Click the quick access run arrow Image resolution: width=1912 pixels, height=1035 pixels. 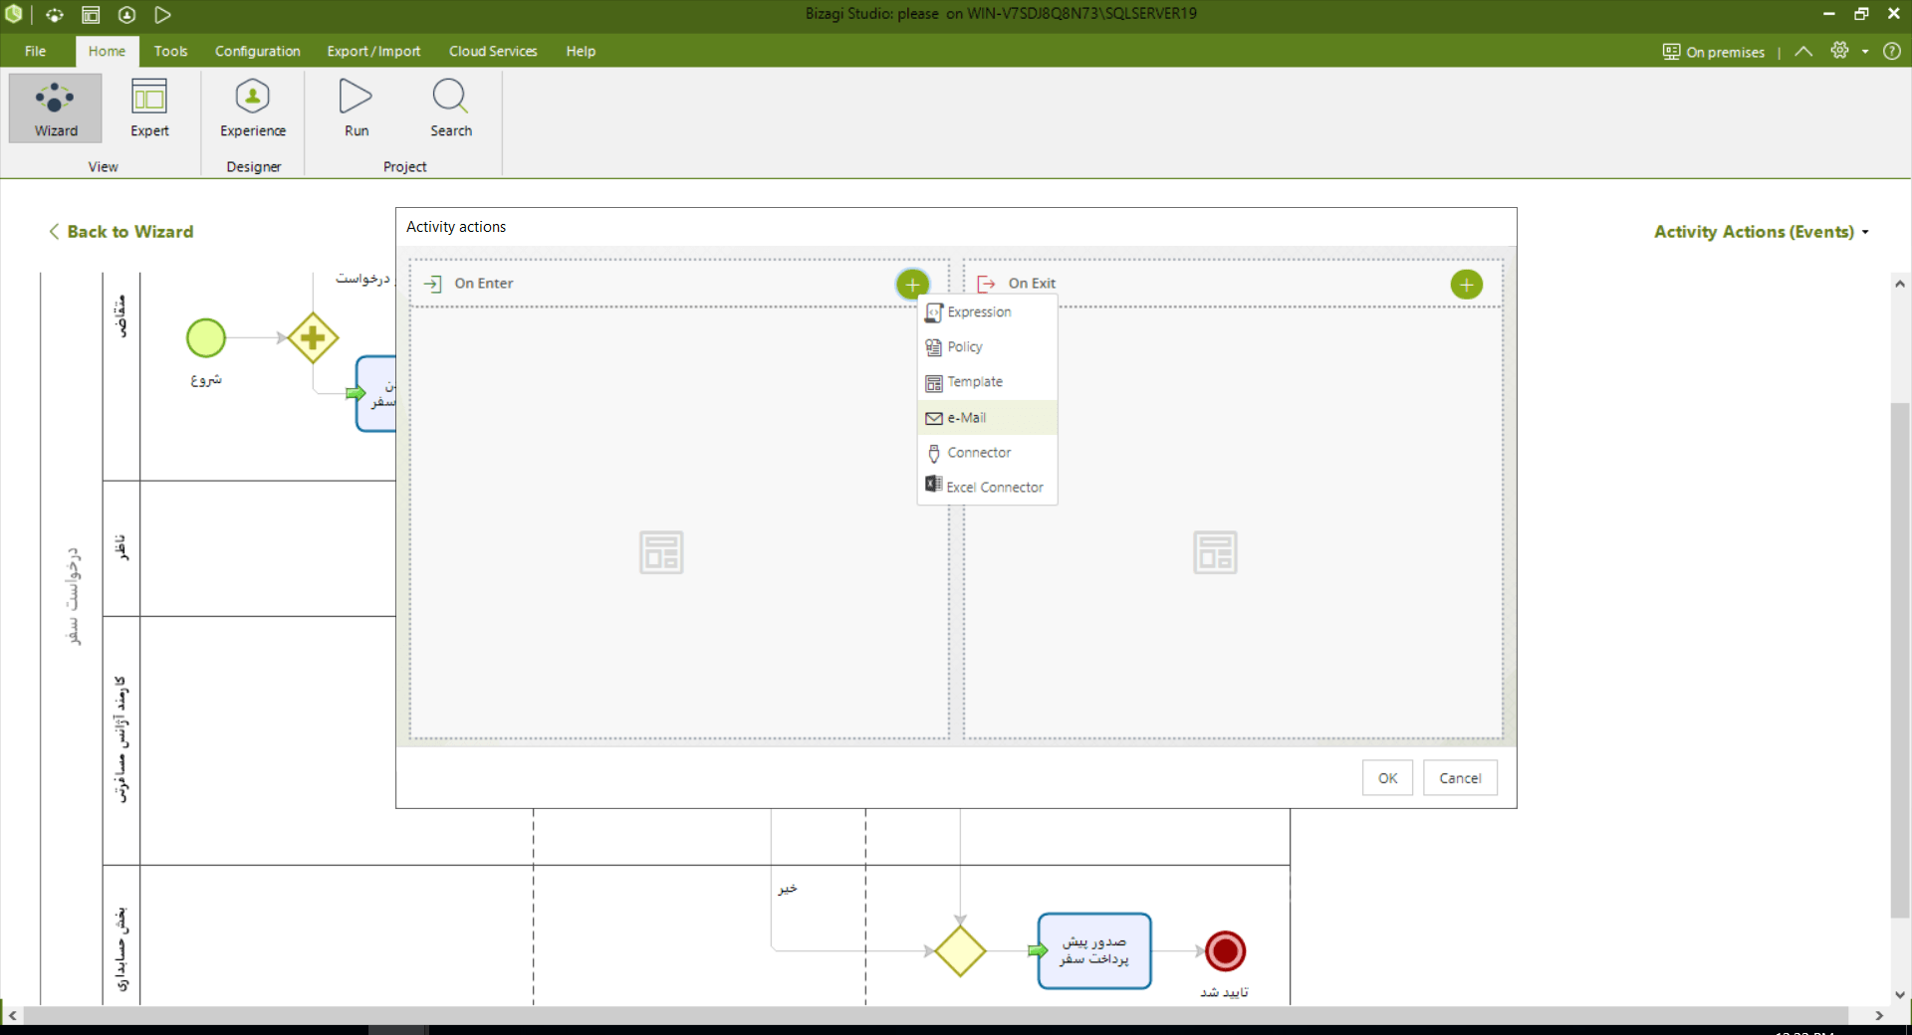[x=163, y=15]
